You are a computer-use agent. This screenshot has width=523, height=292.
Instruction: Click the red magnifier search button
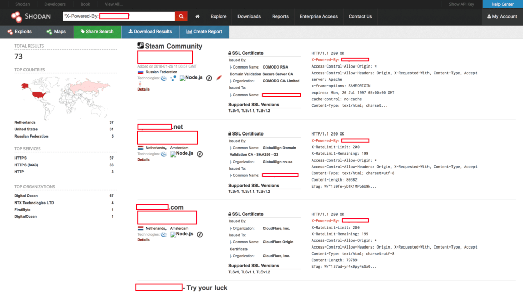(x=181, y=16)
